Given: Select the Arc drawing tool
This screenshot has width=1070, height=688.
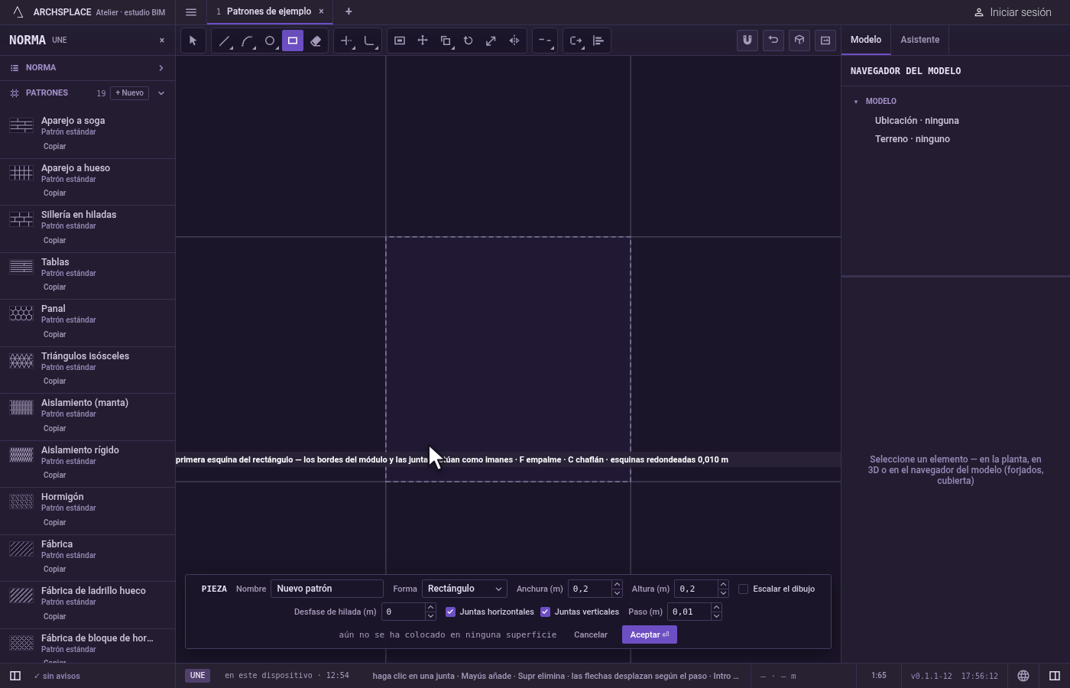Looking at the screenshot, I should [247, 41].
